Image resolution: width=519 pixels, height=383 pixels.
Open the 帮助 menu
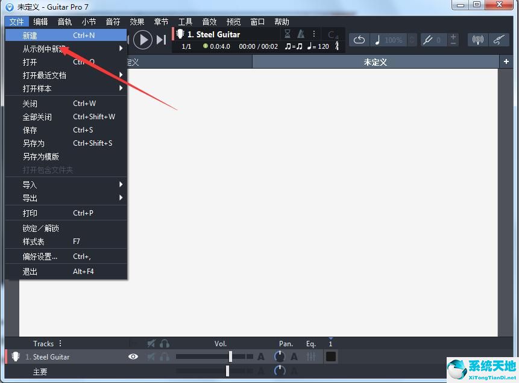(x=282, y=22)
